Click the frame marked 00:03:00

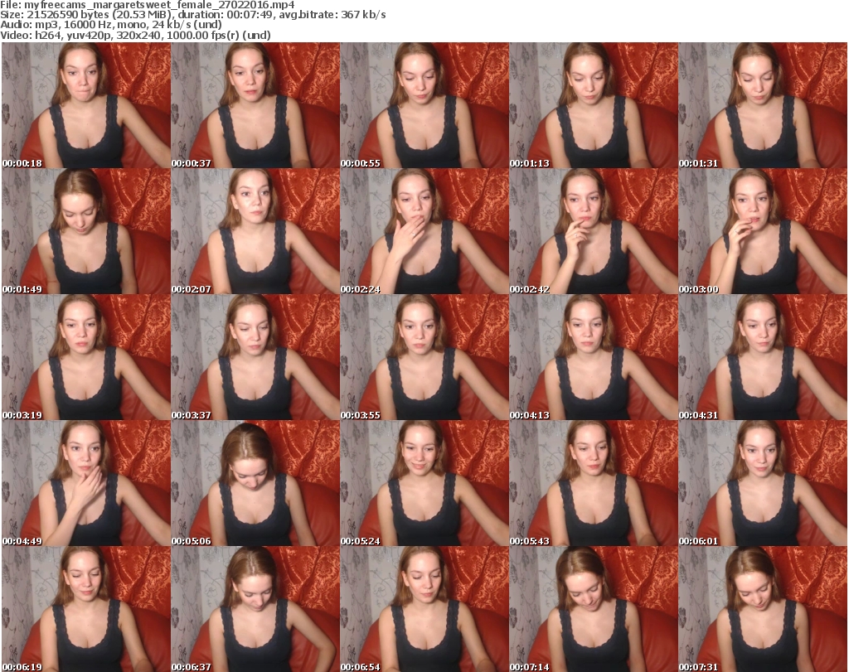click(x=762, y=231)
